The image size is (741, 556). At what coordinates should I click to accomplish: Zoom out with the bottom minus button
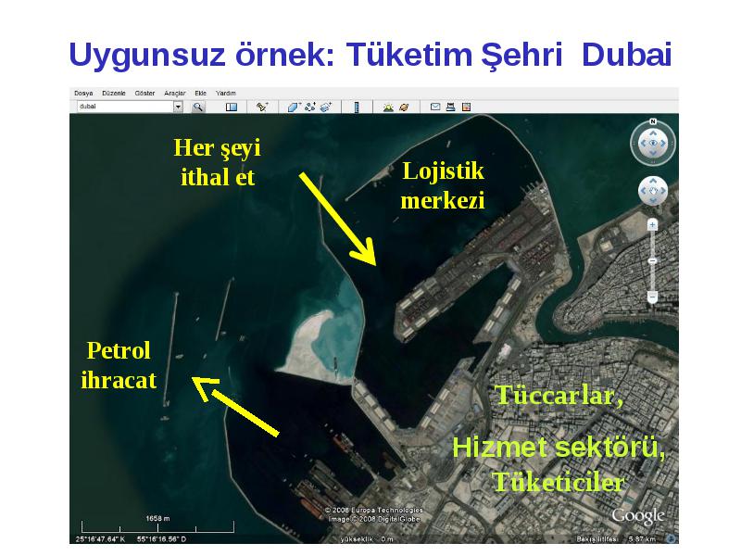click(x=653, y=297)
